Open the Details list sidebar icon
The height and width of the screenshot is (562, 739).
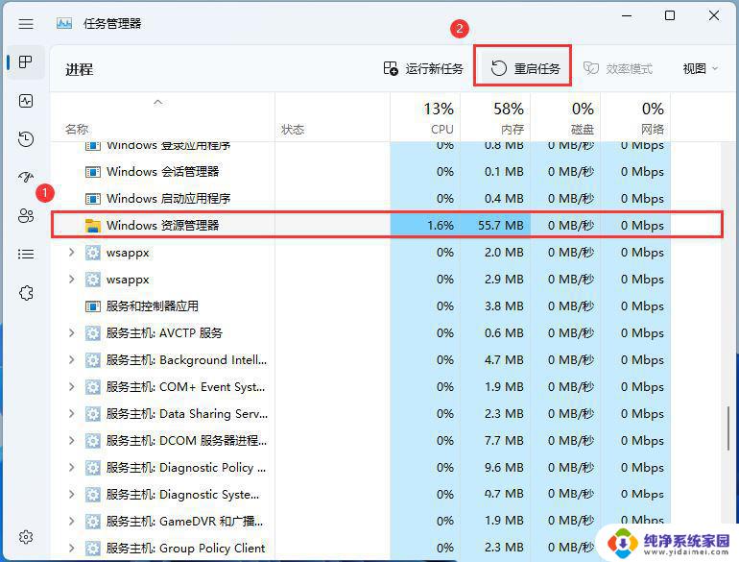click(x=26, y=255)
